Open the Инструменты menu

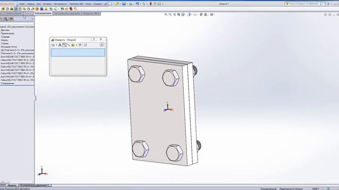60,4
